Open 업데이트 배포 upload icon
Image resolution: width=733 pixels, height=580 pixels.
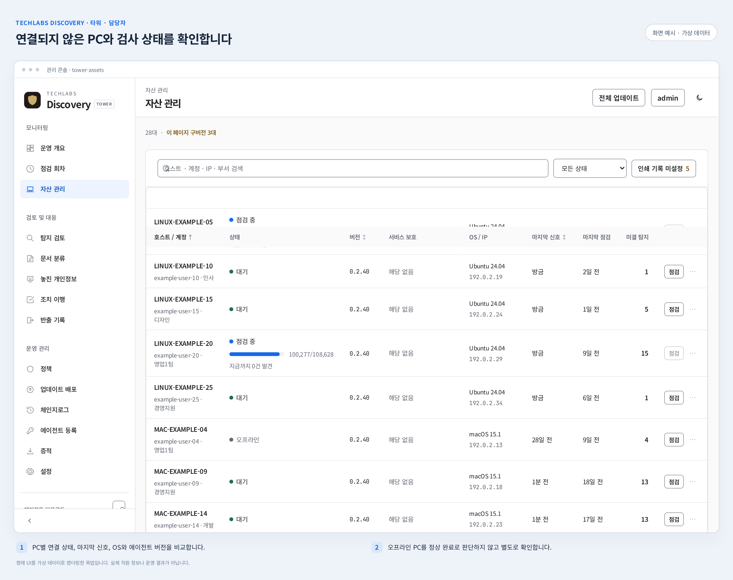click(30, 389)
